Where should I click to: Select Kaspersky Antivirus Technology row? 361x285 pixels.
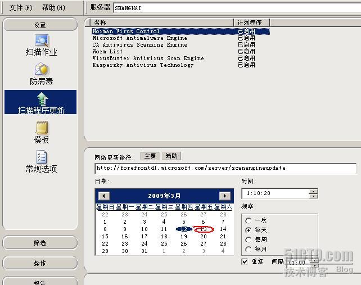click(180, 65)
